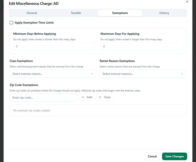Click the Enter zip code input
The width and height of the screenshot is (196, 162).
(x=43, y=98)
